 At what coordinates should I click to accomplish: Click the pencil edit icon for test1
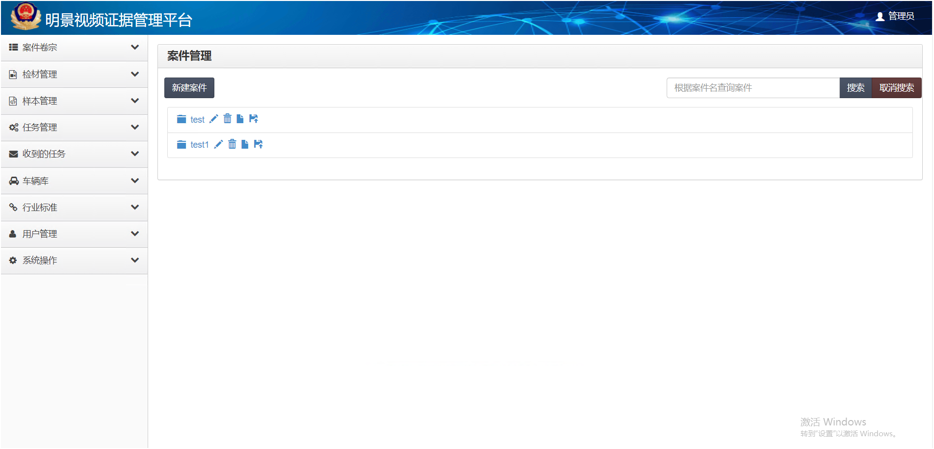point(218,144)
